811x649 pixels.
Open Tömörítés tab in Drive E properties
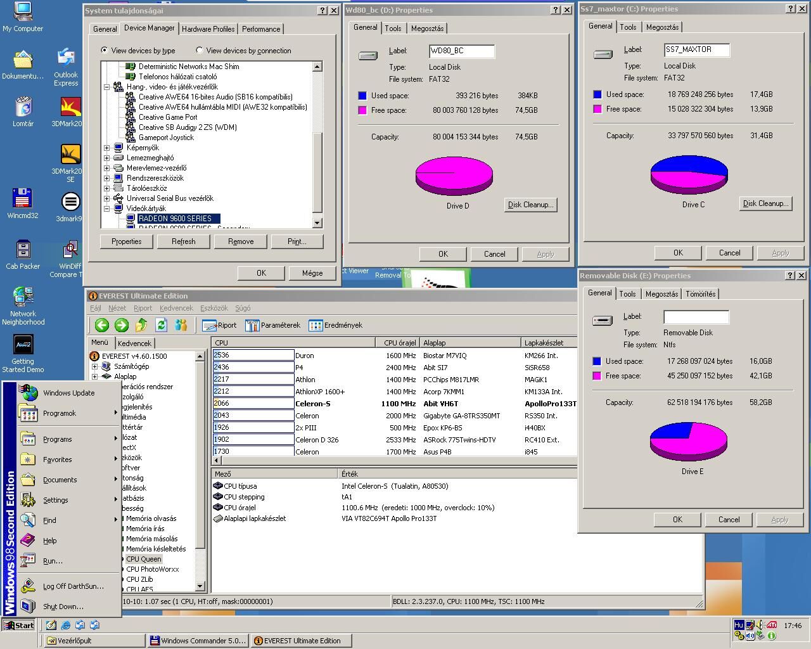click(700, 294)
